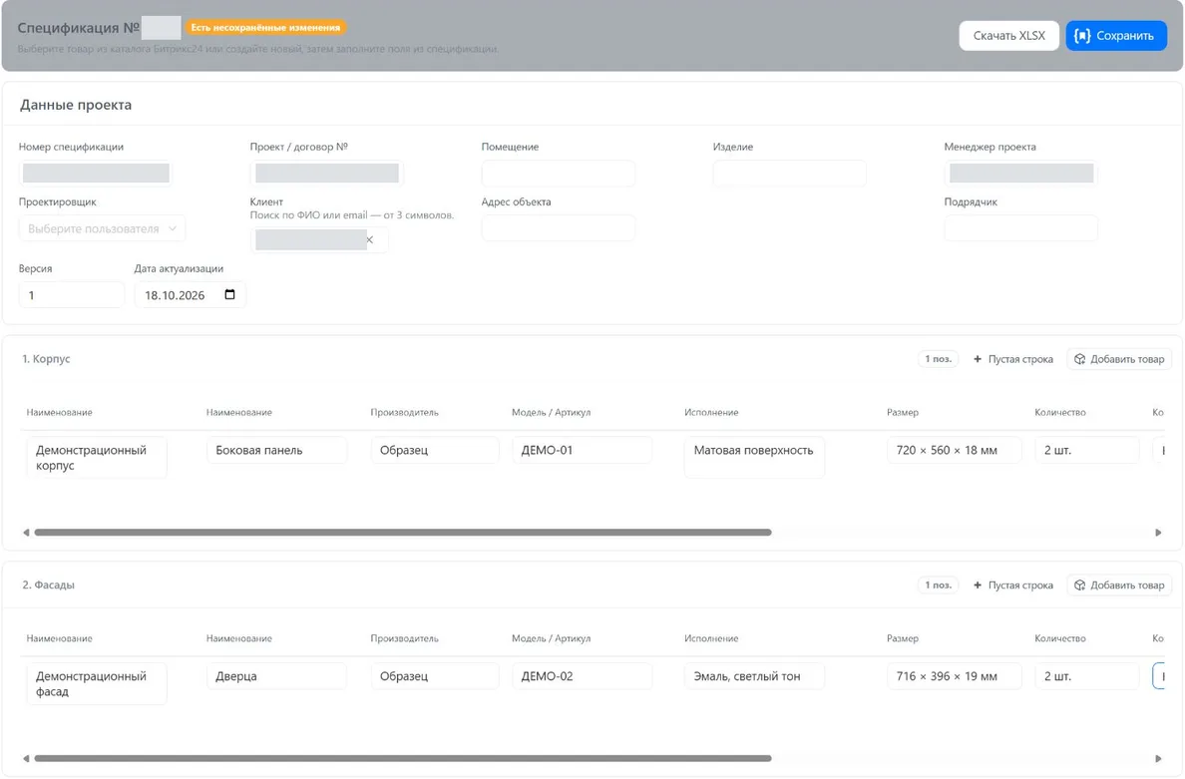Edit the Матовая поверхность cell
Screen dimensions: 1185x779
(x=754, y=457)
